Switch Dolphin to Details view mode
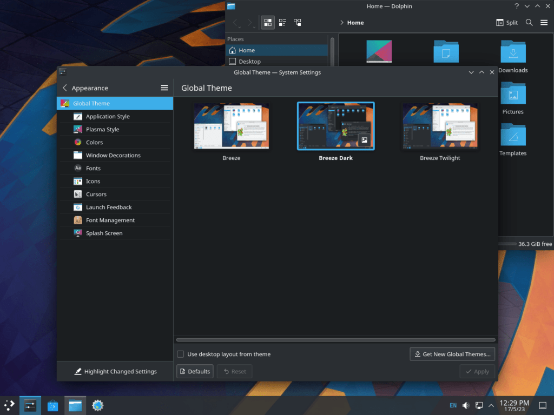 (x=282, y=22)
